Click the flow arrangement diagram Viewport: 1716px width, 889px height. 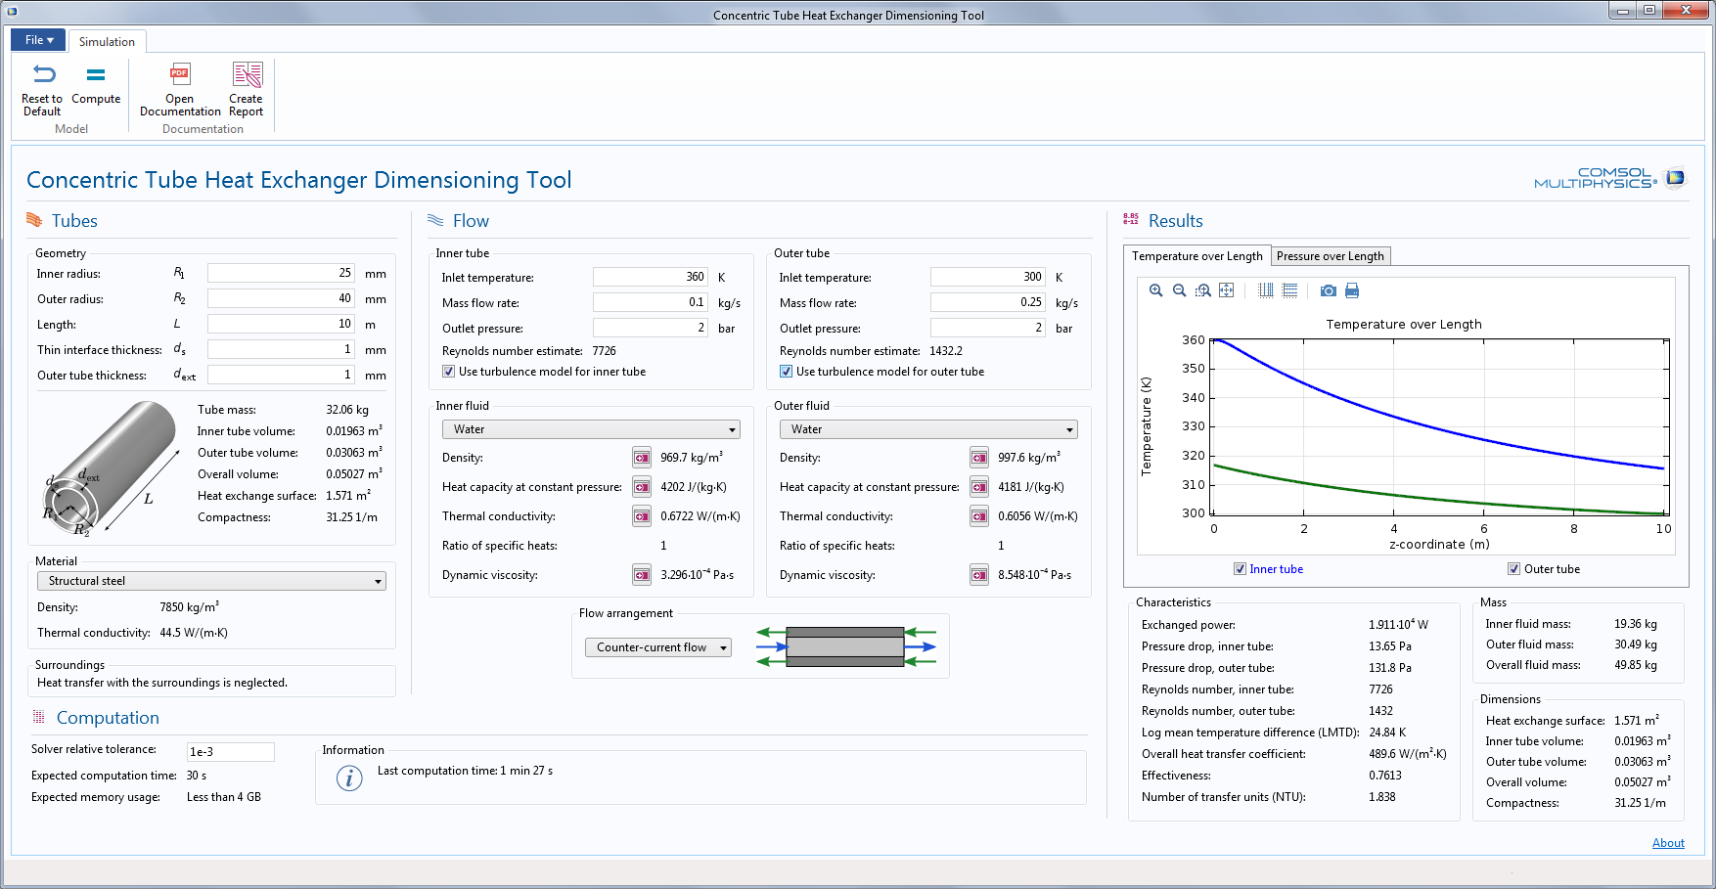tap(846, 646)
